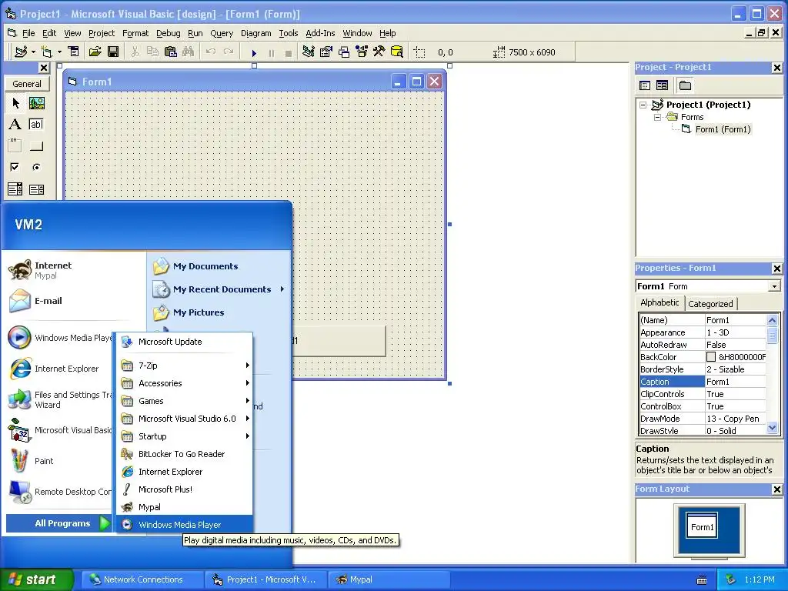Click the Find binoculars icon
Screen dimensions: 788x591
pos(188,52)
